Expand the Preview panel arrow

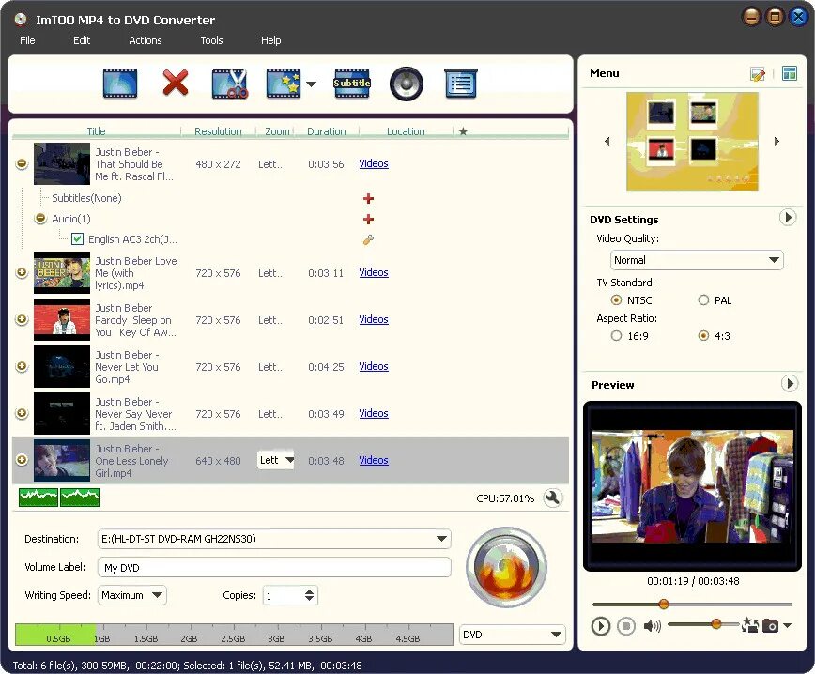pyautogui.click(x=789, y=384)
